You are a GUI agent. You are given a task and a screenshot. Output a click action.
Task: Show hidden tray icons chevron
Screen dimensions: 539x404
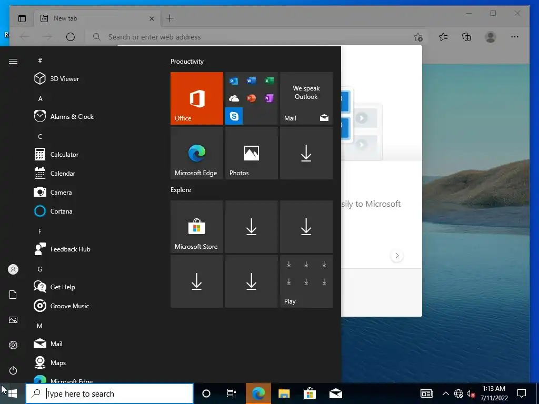[x=445, y=393]
